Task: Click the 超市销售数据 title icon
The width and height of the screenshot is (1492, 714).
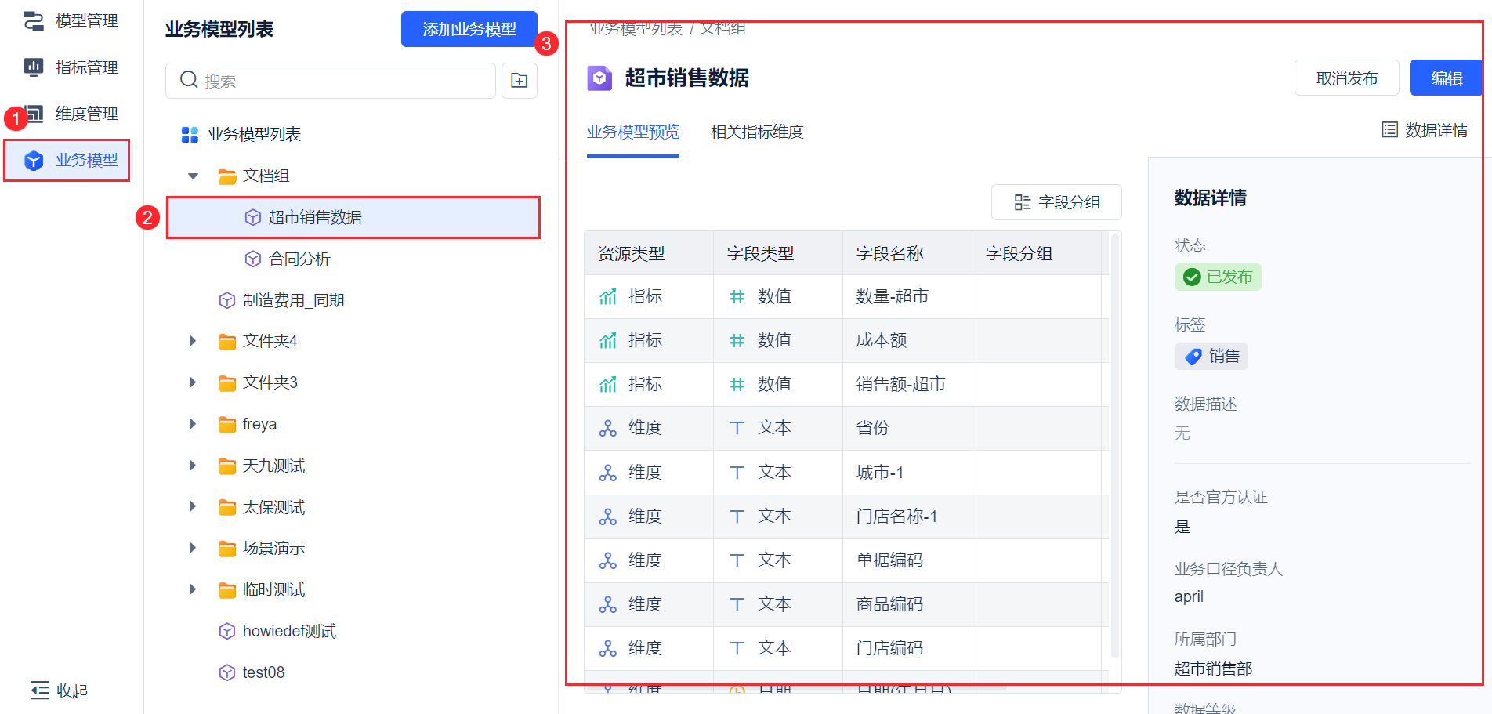Action: tap(599, 78)
